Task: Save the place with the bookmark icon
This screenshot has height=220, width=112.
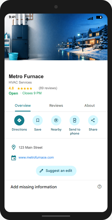Action: [38, 120]
